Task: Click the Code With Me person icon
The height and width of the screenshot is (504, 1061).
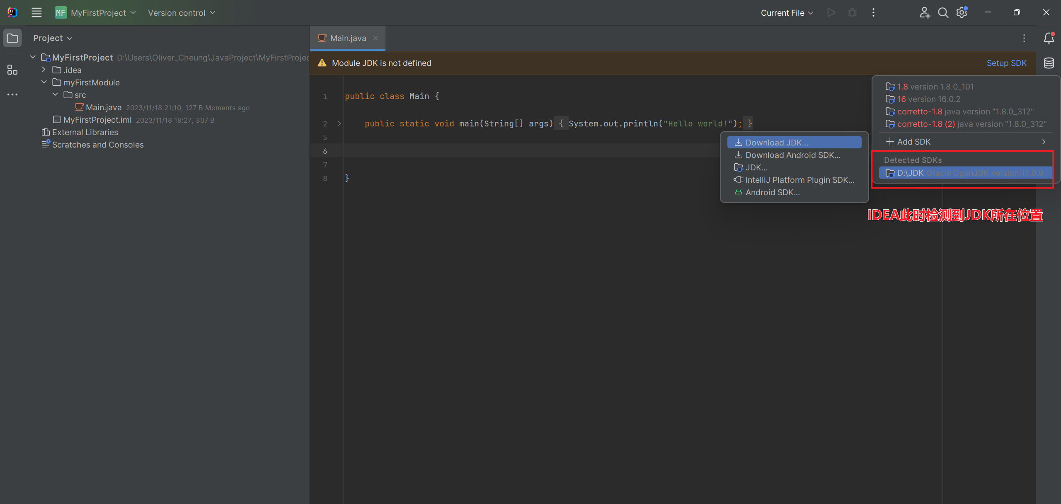Action: 924,12
